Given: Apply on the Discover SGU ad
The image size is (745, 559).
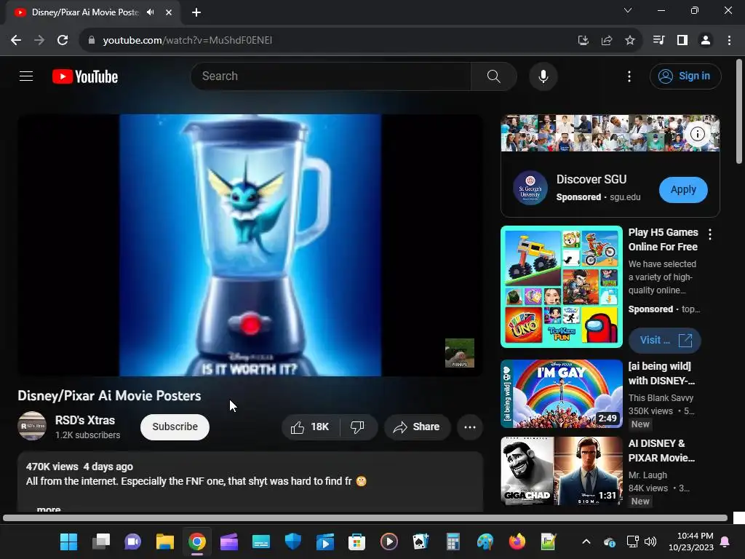Looking at the screenshot, I should click(683, 190).
